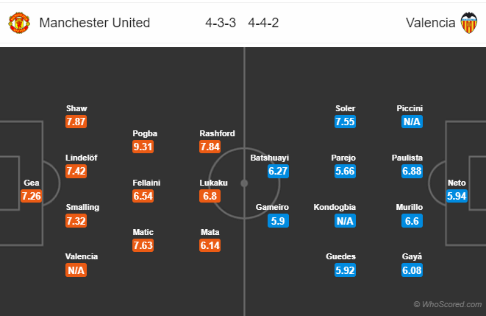Click the Valencia club crest
The width and height of the screenshot is (486, 316).
pyautogui.click(x=468, y=23)
